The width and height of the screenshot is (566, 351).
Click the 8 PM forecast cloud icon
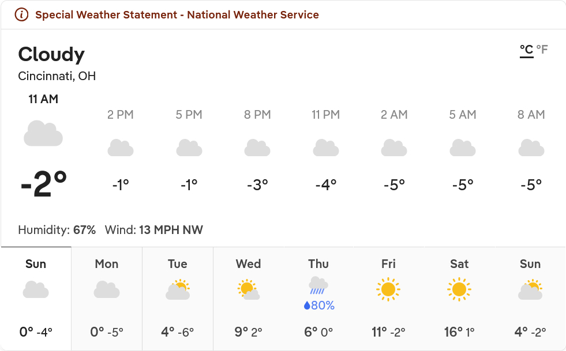point(257,148)
